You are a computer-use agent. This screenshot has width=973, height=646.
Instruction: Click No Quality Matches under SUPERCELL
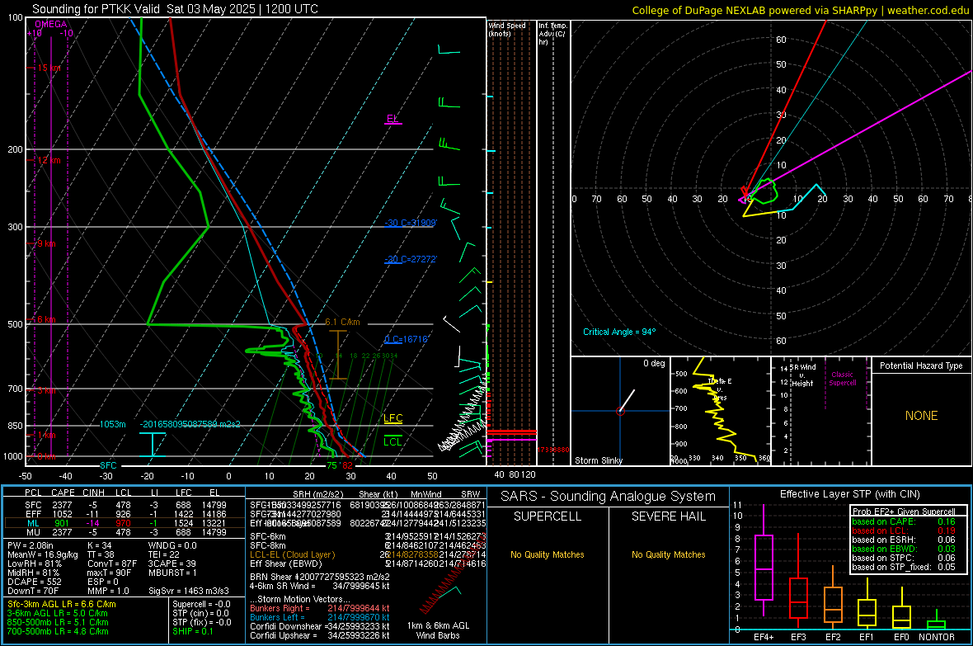click(x=548, y=554)
